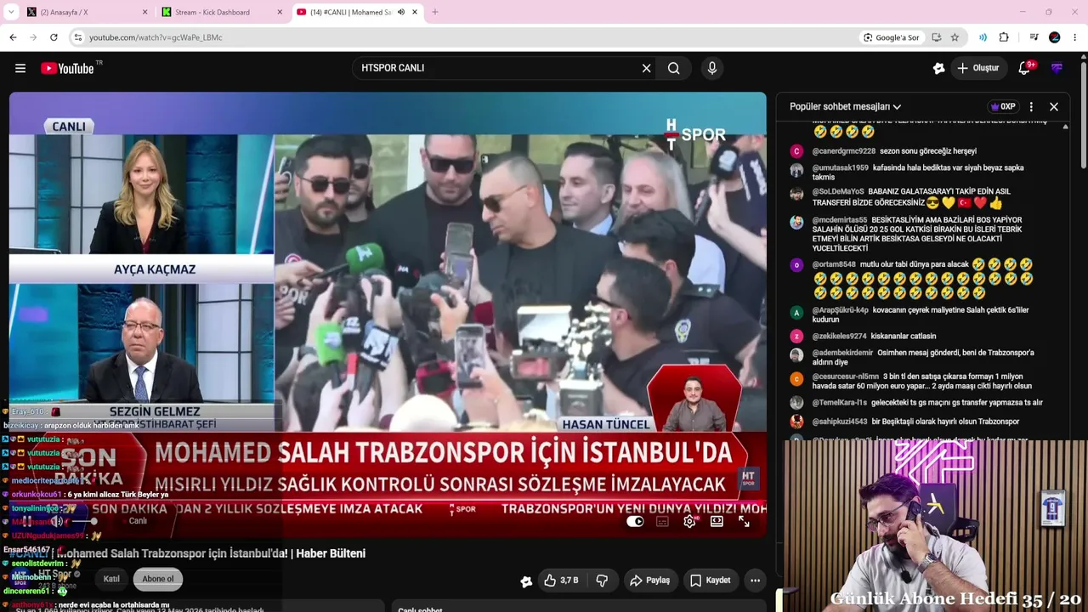Click the 0XP points badge in chat
The height and width of the screenshot is (612, 1088).
[x=1004, y=107]
